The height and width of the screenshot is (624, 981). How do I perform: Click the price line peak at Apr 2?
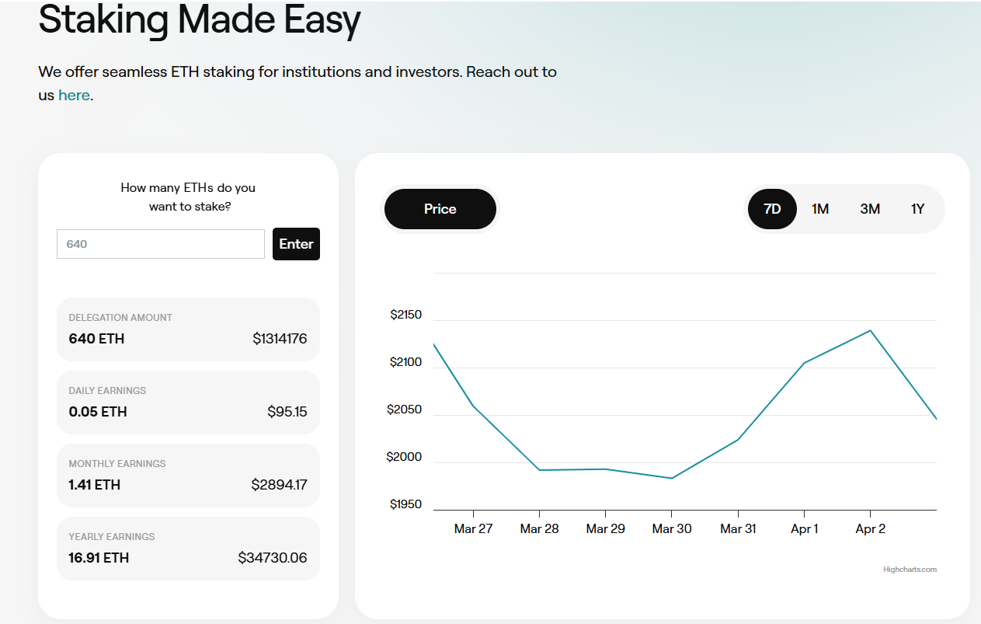pyautogui.click(x=870, y=331)
